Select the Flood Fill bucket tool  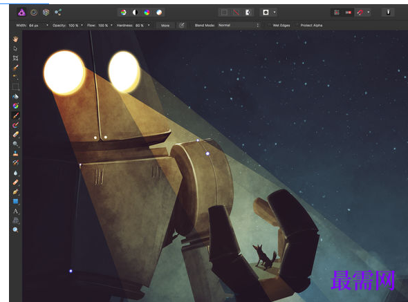[15, 97]
